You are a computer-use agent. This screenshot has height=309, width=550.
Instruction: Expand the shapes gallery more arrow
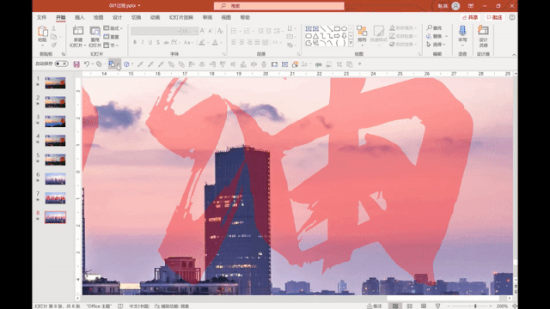(351, 43)
